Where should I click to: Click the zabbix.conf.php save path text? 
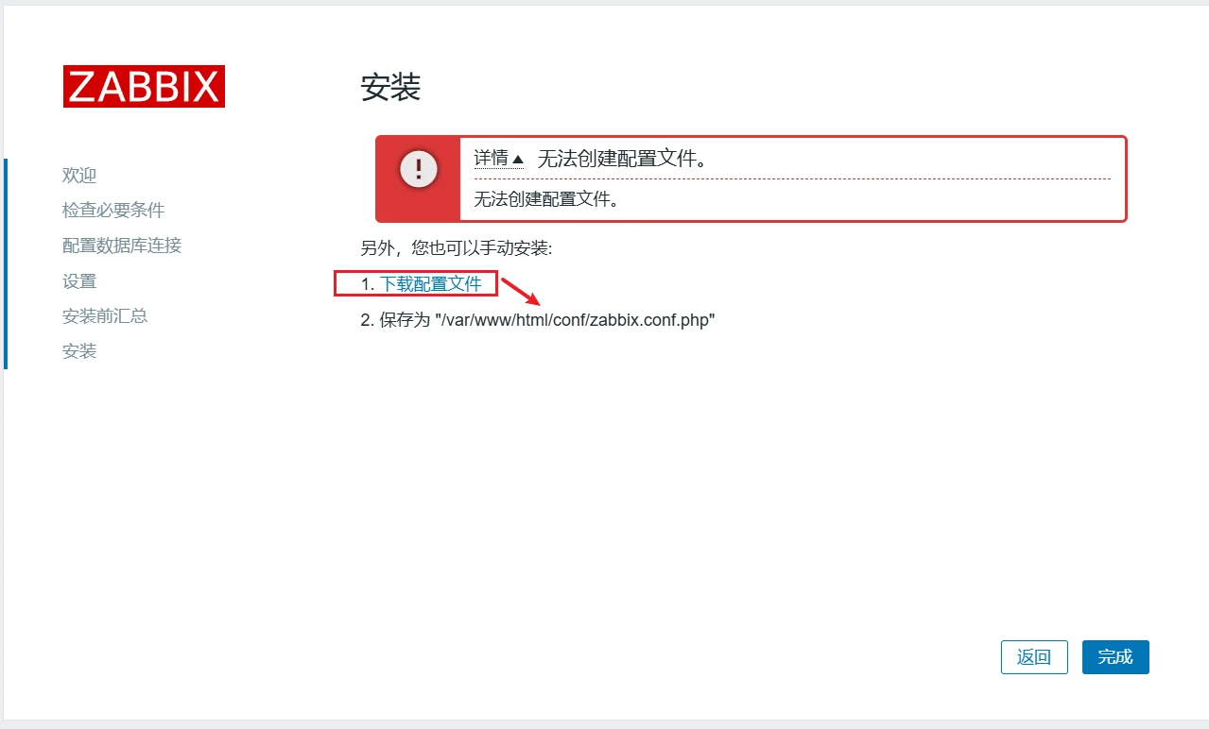pos(575,320)
